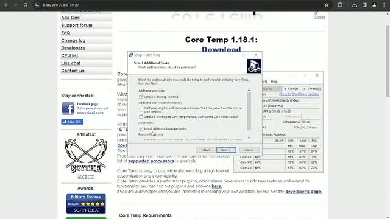Image resolution: width=390 pixels, height=219 pixels.
Task: Toggle the Goodgame Empire offer checkbox
Action: 141,109
